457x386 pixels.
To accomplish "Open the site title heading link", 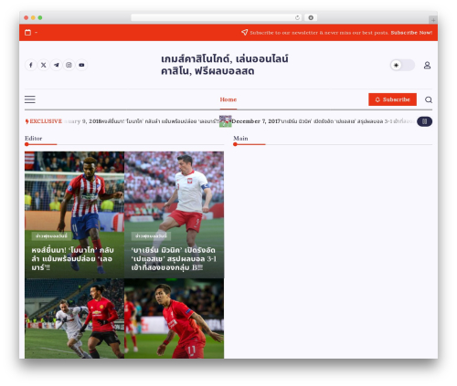I will pyautogui.click(x=225, y=65).
